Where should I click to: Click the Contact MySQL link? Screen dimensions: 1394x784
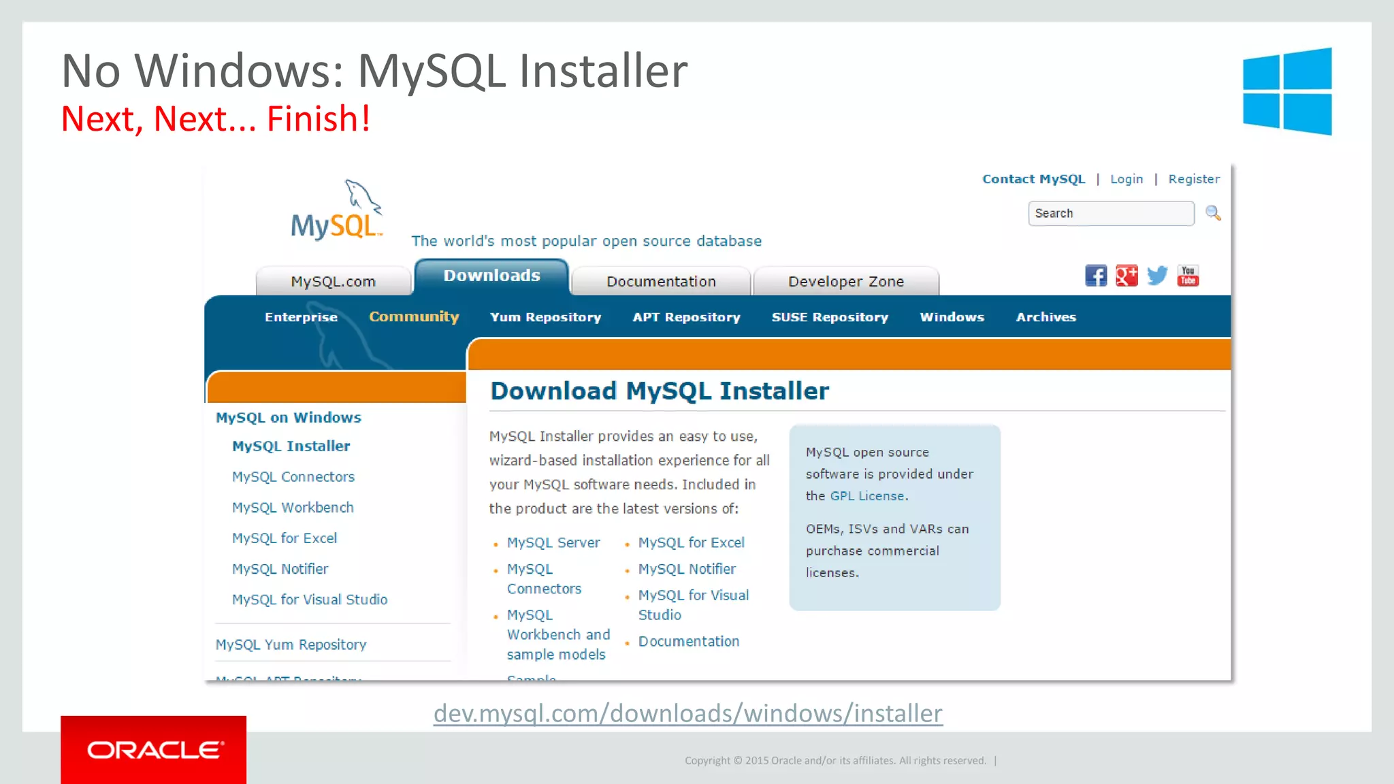point(1033,179)
